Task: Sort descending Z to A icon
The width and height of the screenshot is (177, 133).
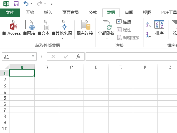Action: pos(149,35)
